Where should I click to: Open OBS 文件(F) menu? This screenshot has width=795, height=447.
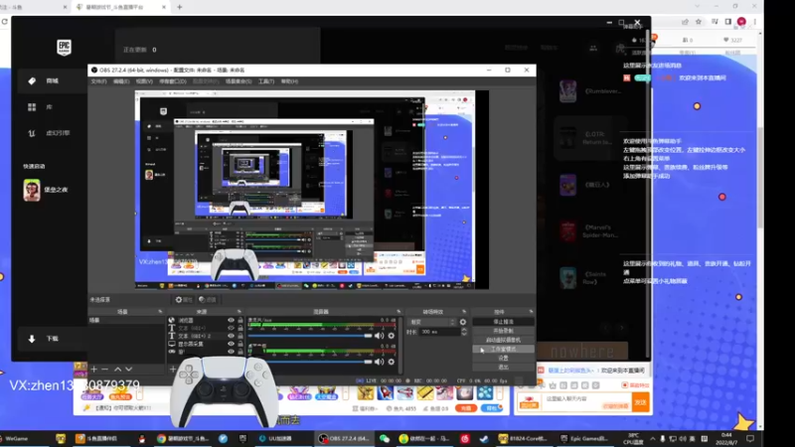pyautogui.click(x=98, y=81)
